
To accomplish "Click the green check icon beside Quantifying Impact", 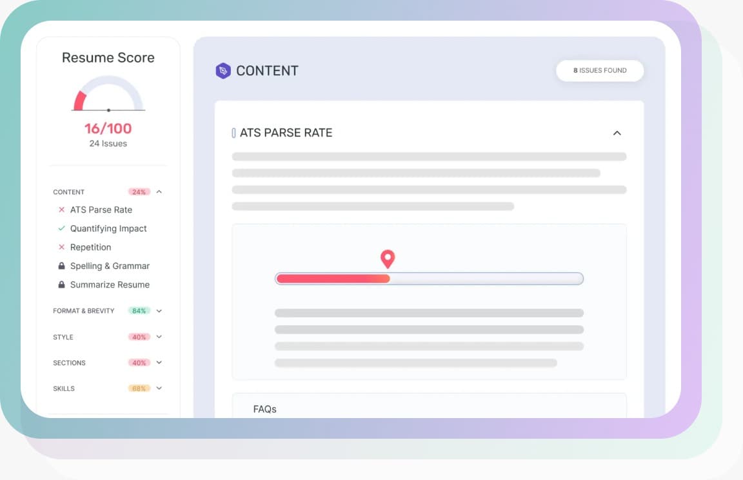I will coord(62,228).
